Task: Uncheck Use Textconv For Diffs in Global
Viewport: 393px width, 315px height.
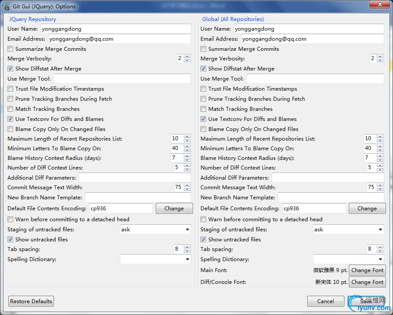Action: [203, 119]
